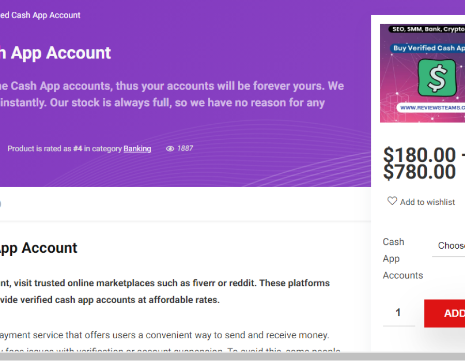Click the black App Account description heading

tap(39, 248)
